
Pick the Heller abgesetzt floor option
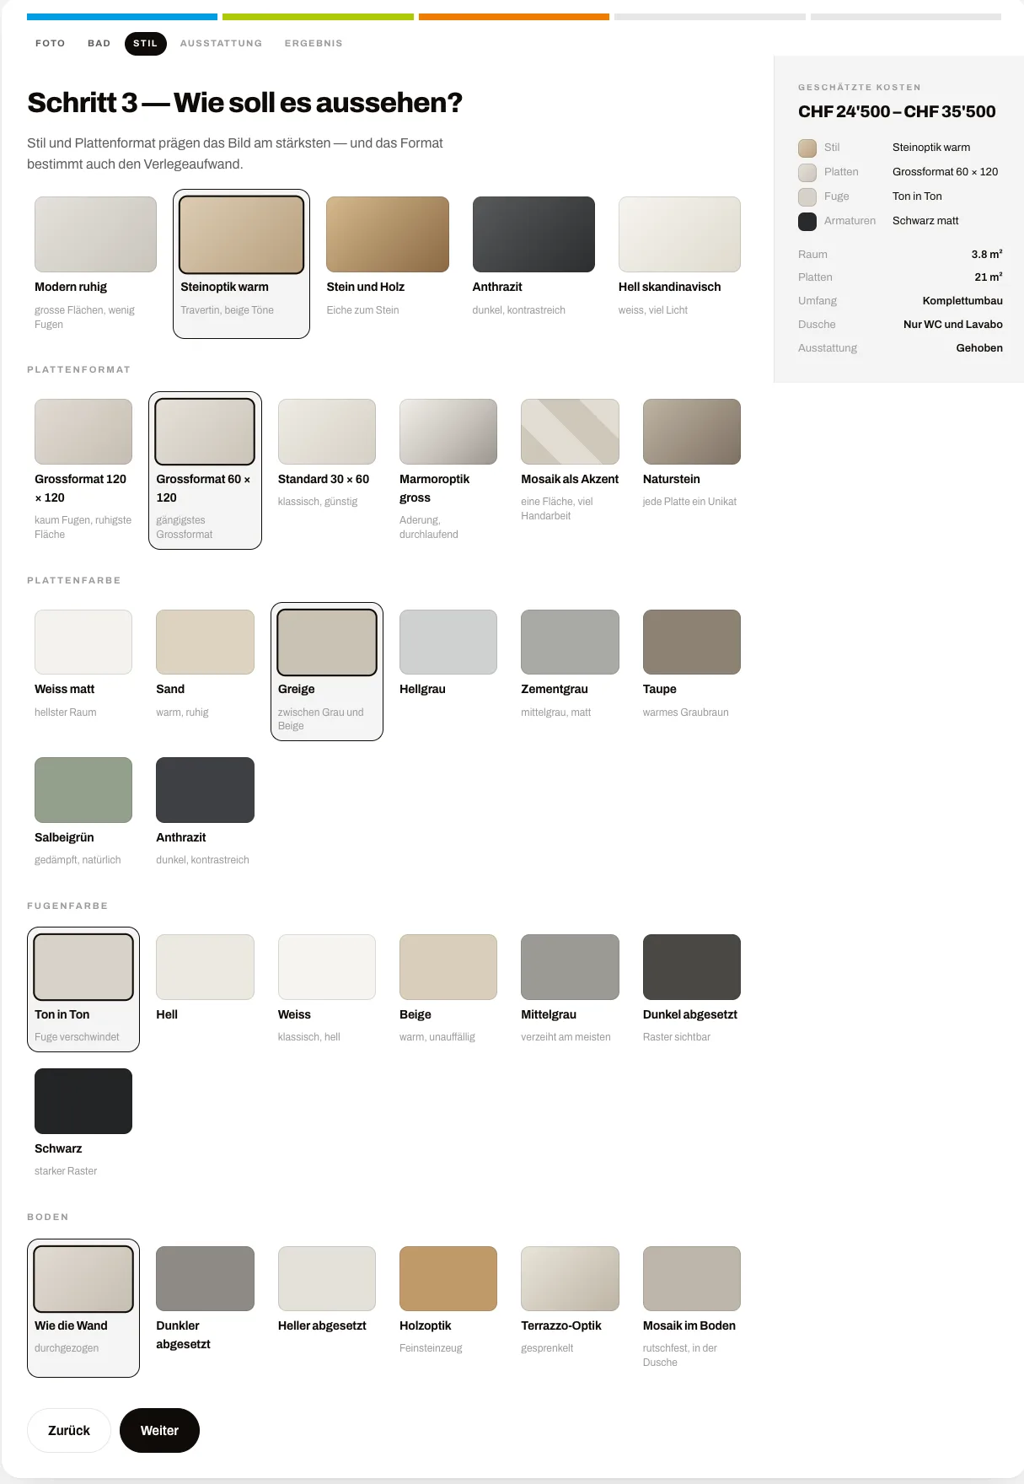[x=327, y=1308]
